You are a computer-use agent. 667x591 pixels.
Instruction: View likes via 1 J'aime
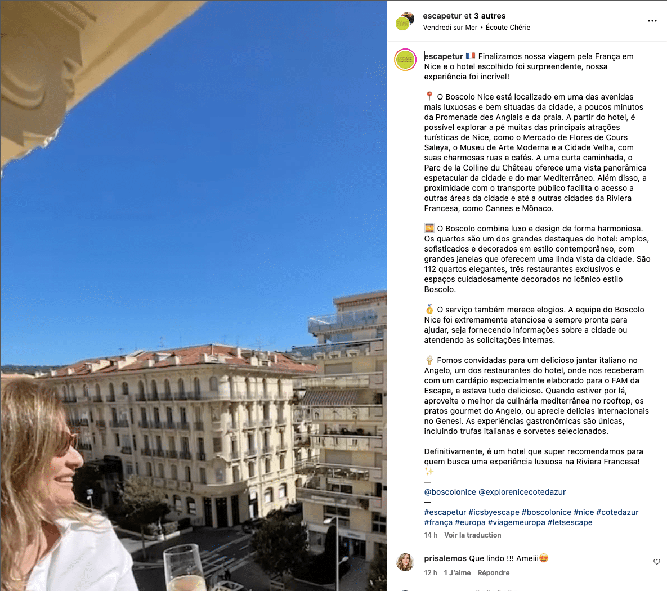pos(457,572)
